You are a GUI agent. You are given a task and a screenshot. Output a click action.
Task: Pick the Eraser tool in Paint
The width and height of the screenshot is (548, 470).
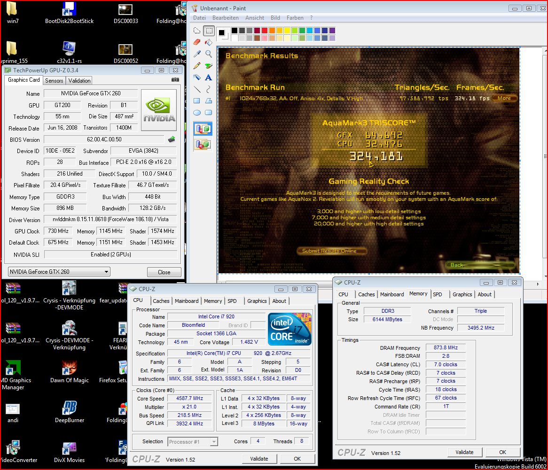(197, 42)
